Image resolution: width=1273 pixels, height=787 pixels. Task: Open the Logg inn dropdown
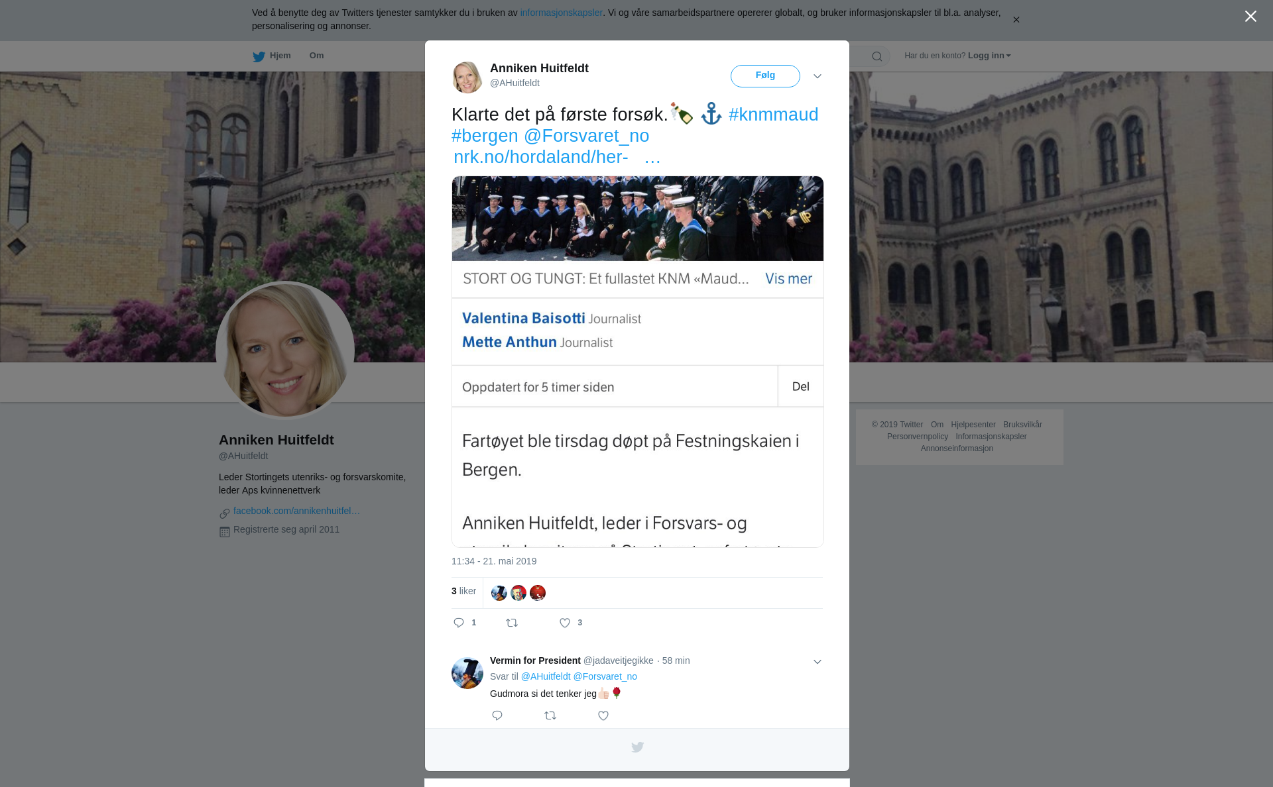[x=989, y=56]
